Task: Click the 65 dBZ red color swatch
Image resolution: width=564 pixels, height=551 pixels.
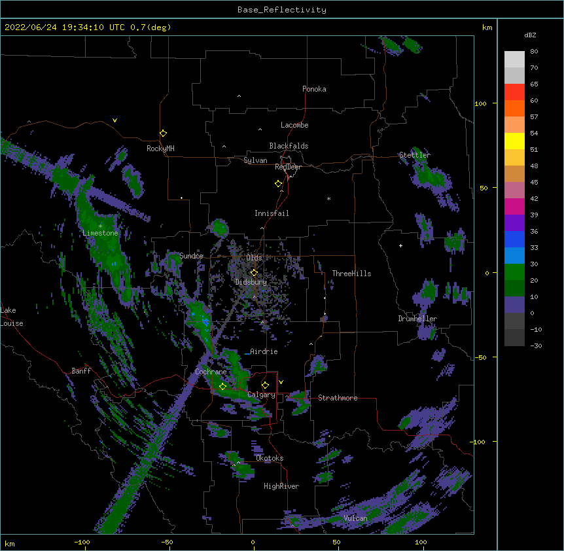Action: 514,92
